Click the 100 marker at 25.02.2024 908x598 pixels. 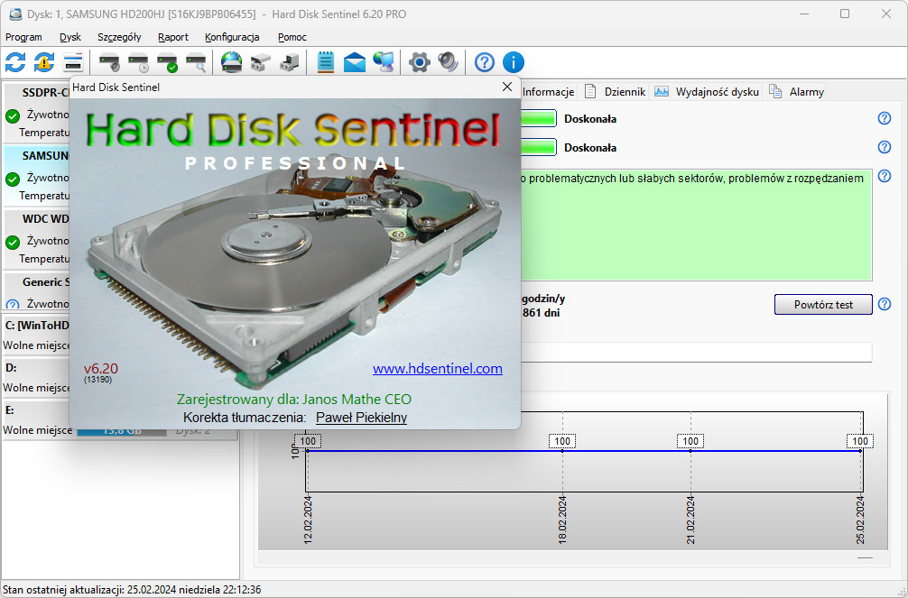(x=860, y=441)
